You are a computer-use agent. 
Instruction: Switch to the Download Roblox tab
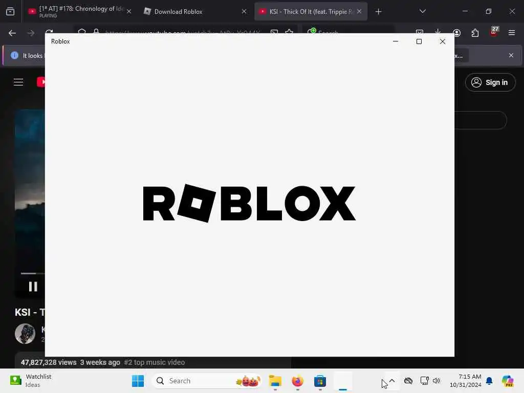pos(195,11)
